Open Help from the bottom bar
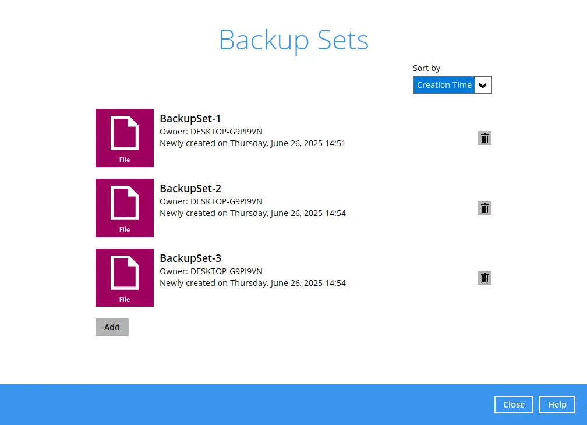 tap(557, 404)
